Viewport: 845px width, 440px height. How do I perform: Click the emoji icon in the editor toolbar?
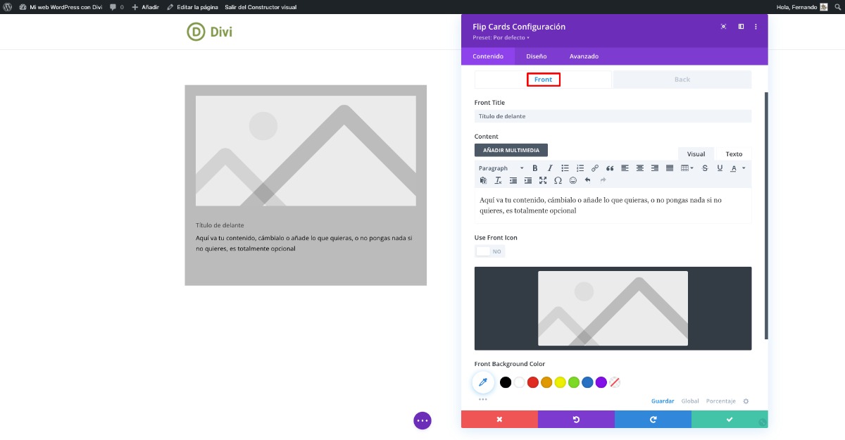coord(572,180)
